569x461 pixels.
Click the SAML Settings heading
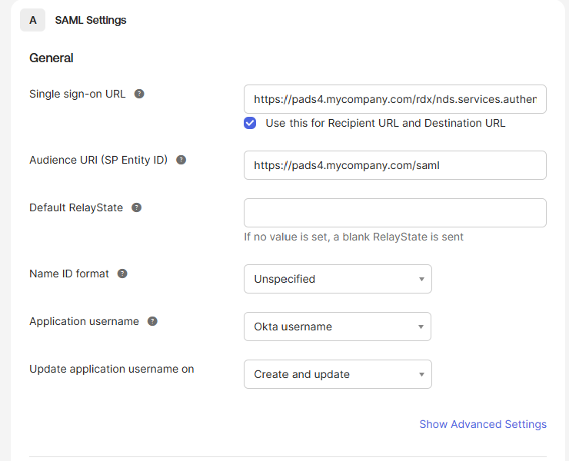(91, 20)
